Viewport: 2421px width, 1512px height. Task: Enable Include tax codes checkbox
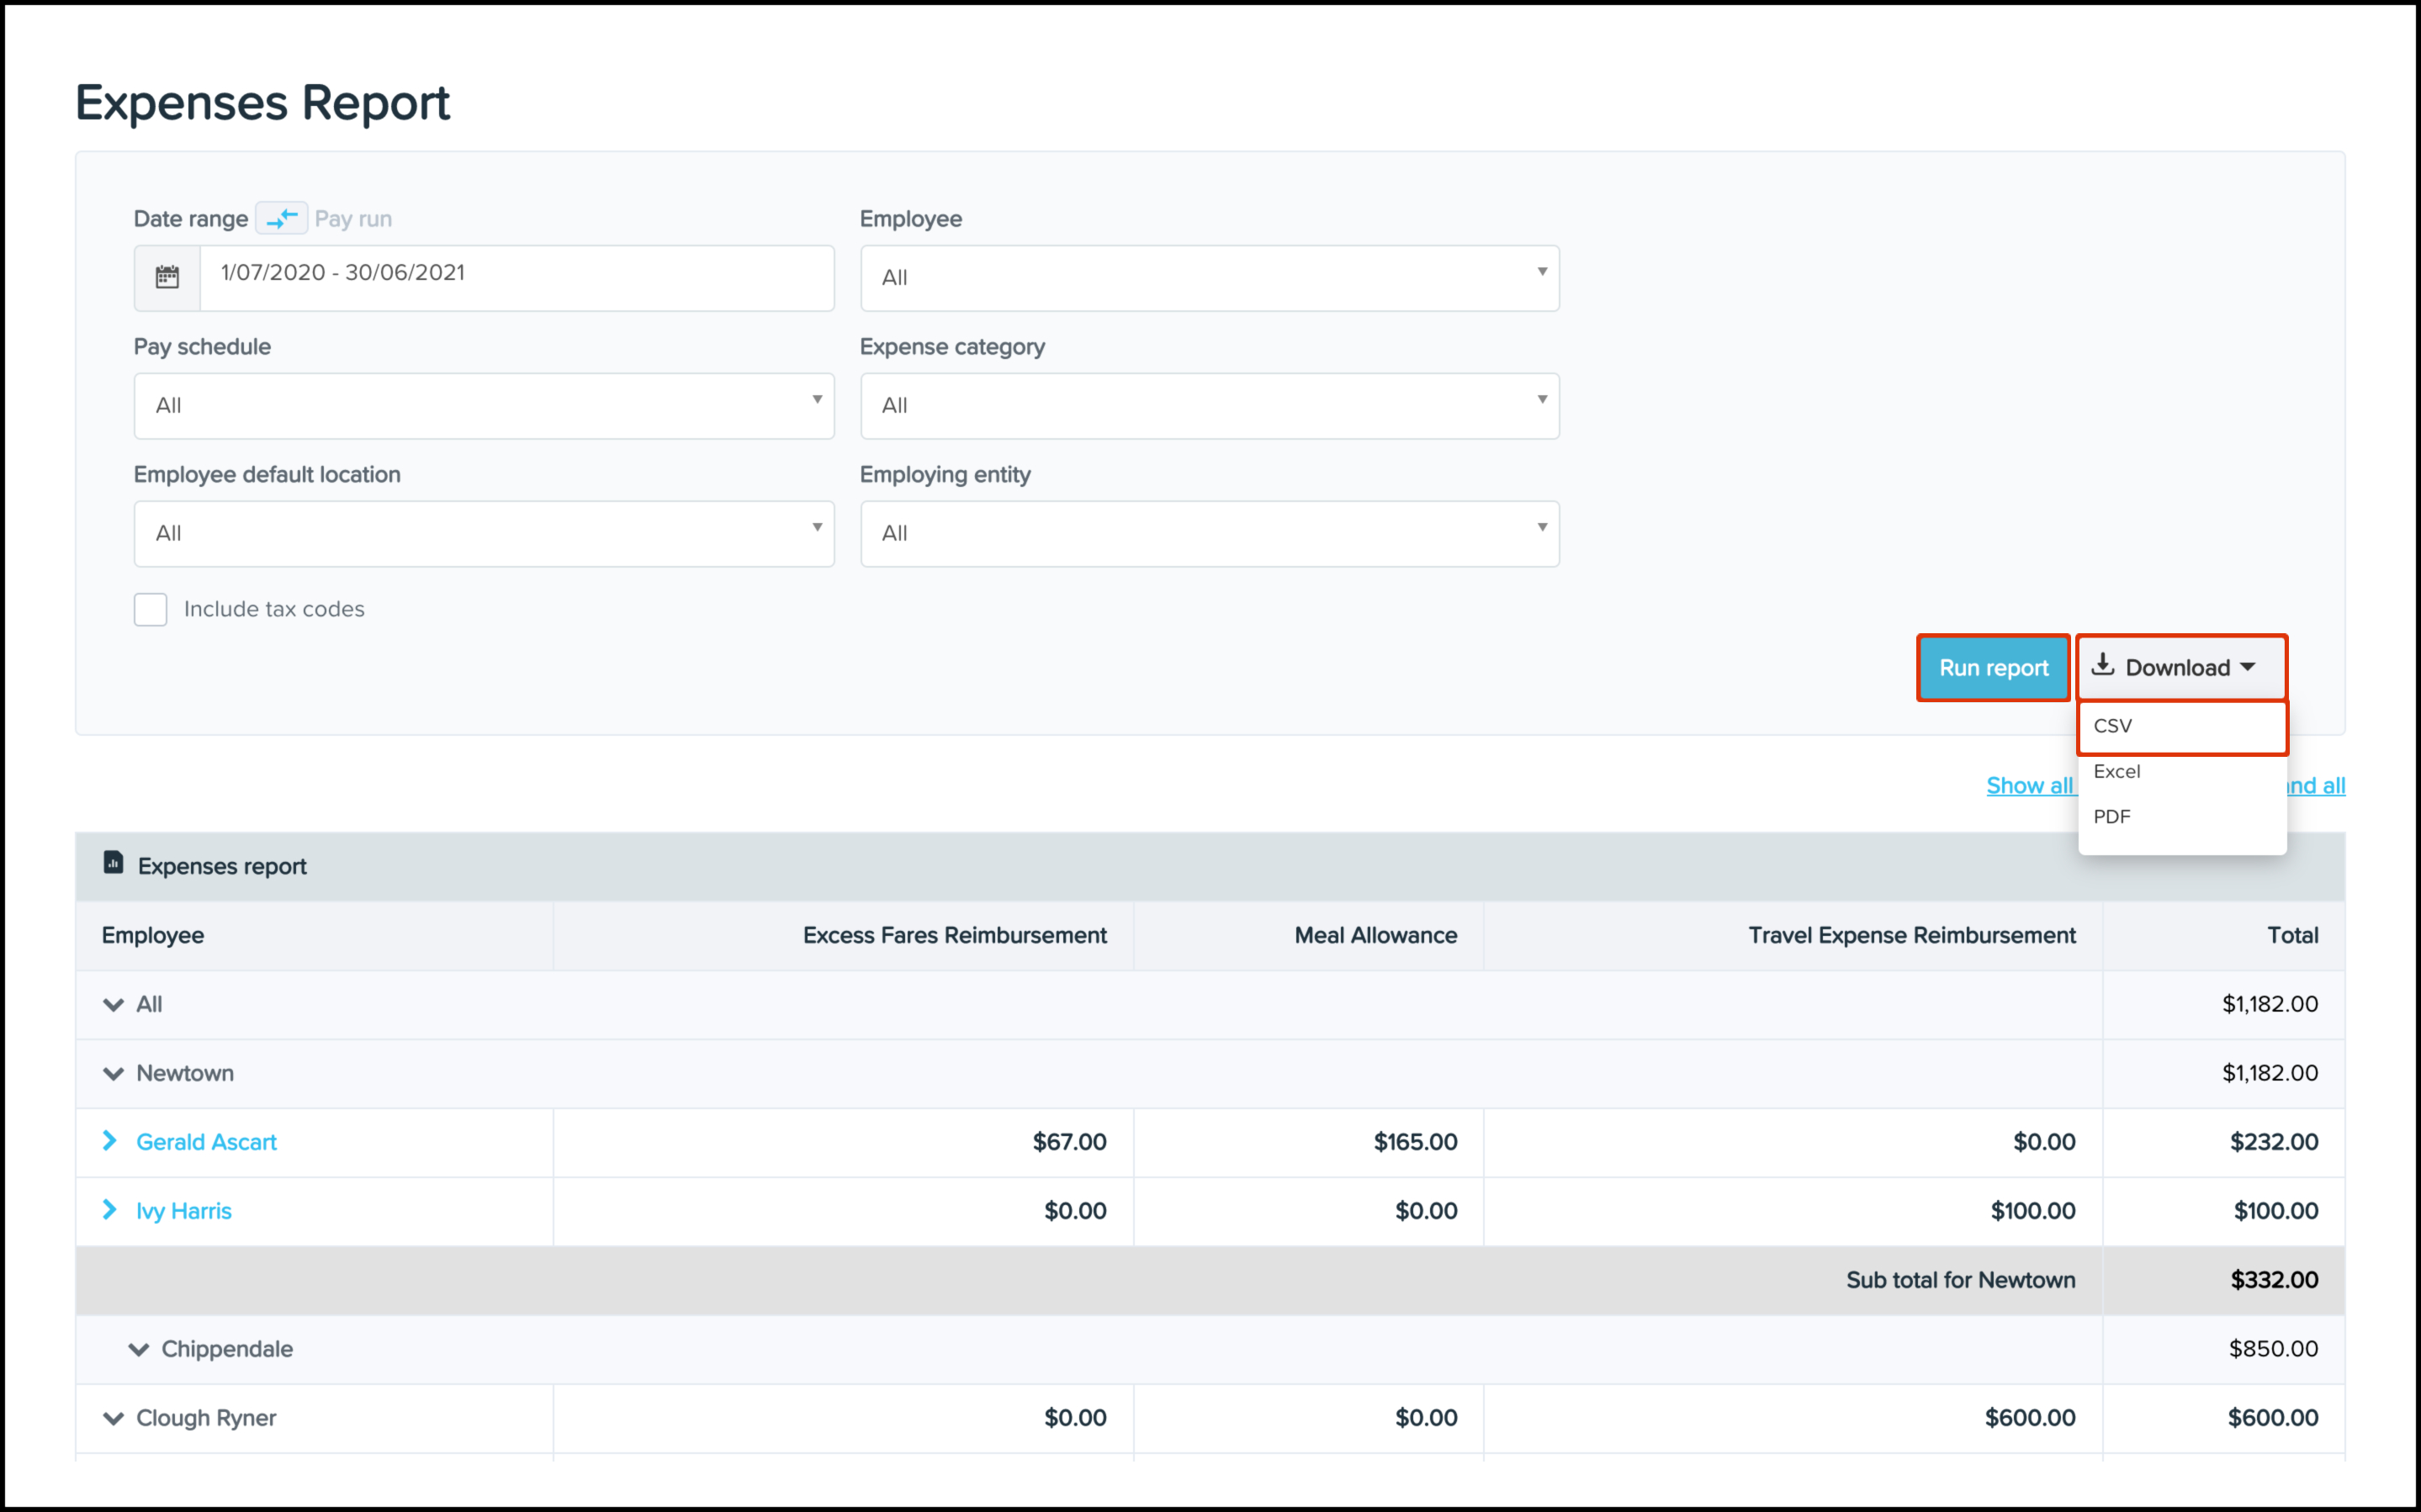[x=150, y=609]
